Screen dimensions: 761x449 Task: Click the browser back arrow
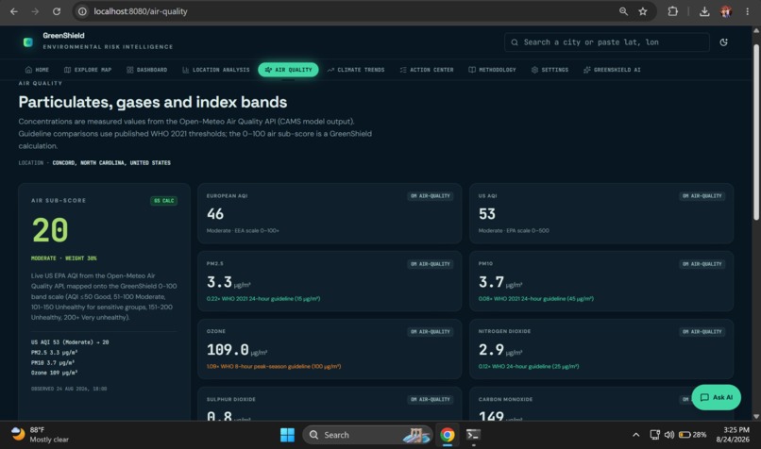13,11
